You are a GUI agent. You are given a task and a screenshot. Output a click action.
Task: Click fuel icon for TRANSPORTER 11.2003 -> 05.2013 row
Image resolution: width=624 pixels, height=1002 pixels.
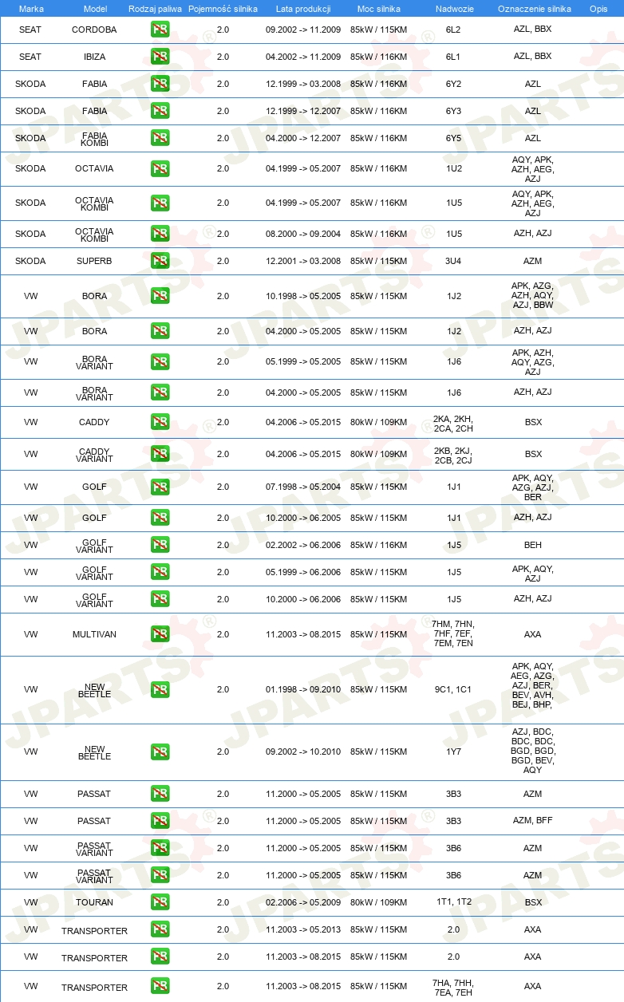coord(160,929)
